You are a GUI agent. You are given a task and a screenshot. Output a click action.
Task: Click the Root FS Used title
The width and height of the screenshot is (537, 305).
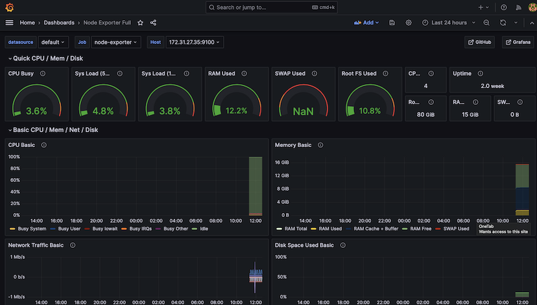coord(359,74)
